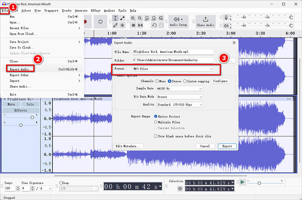Open selection start time format arrow
Viewport: 302px width, 200px height.
click(233, 183)
